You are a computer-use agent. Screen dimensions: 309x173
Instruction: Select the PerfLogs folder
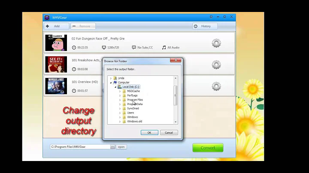[132, 95]
